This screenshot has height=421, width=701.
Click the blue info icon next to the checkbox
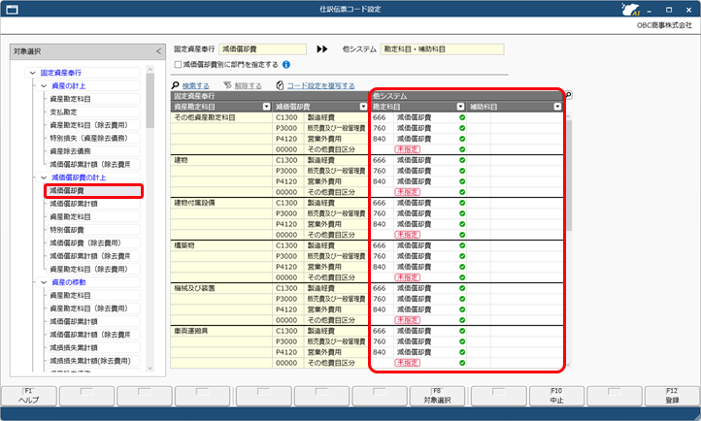[x=286, y=65]
